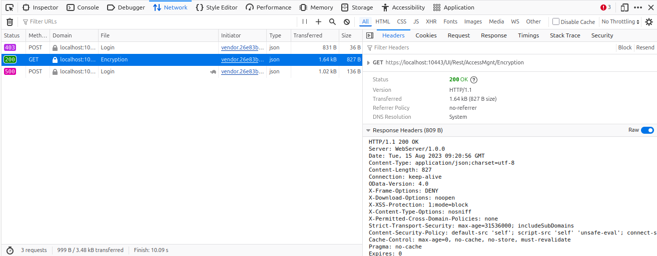
Task: Open network settings gear icon
Action: pyautogui.click(x=649, y=22)
